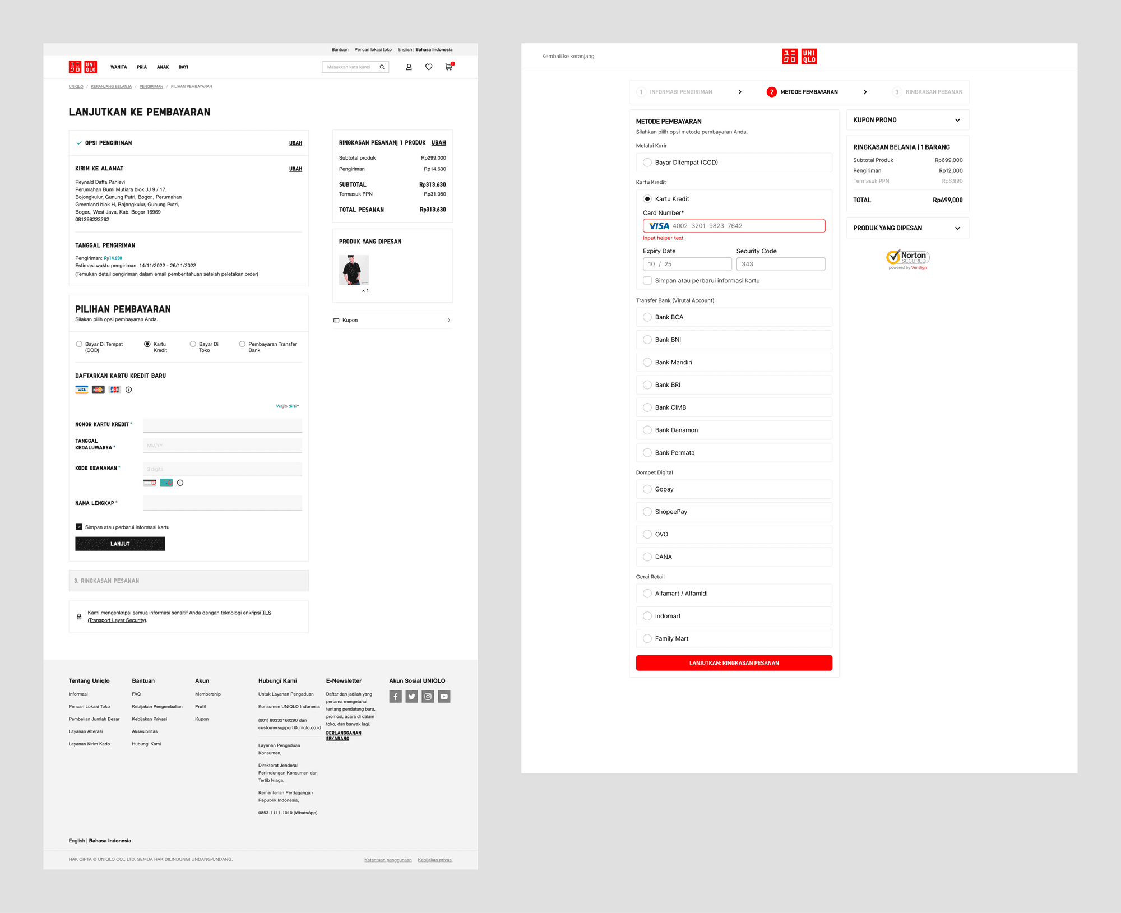Open the WANITA menu
This screenshot has width=1121, height=913.
click(x=118, y=67)
